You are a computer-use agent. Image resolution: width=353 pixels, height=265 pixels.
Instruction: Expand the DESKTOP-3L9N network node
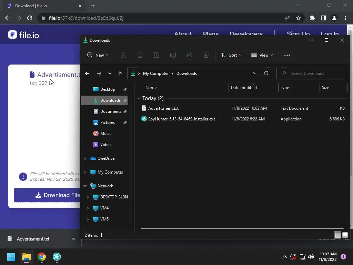point(88,197)
